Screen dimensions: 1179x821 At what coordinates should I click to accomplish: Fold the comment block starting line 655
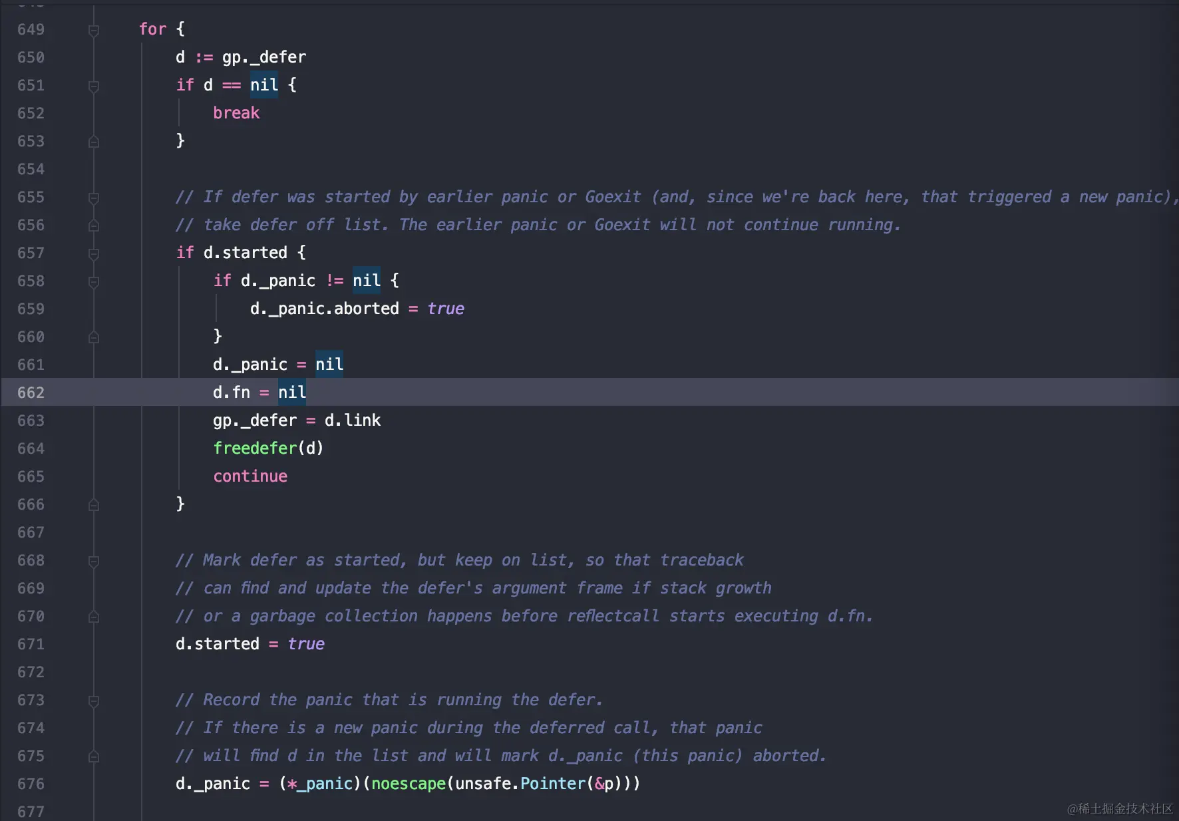[x=94, y=198]
